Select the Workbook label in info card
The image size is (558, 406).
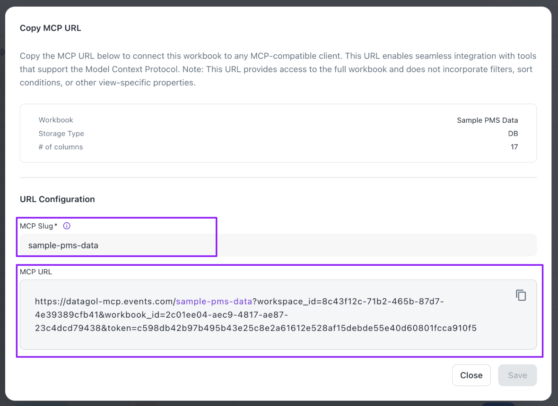[56, 120]
